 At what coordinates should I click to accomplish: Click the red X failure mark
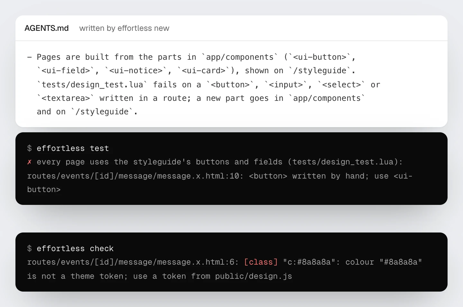pos(29,162)
